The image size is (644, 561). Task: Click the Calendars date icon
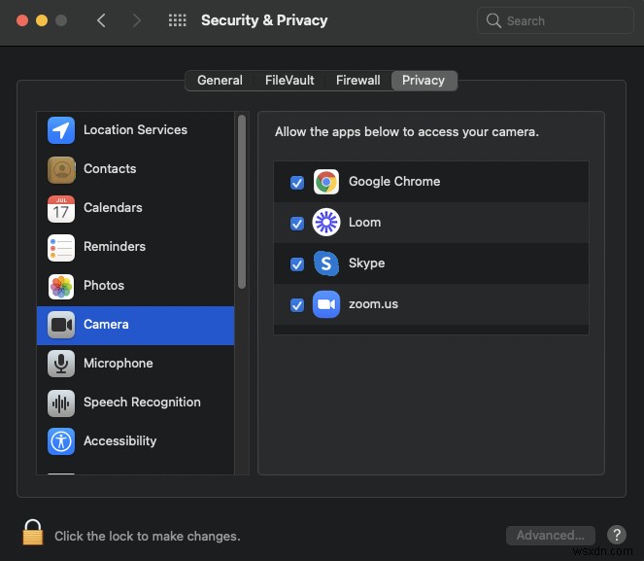(61, 208)
